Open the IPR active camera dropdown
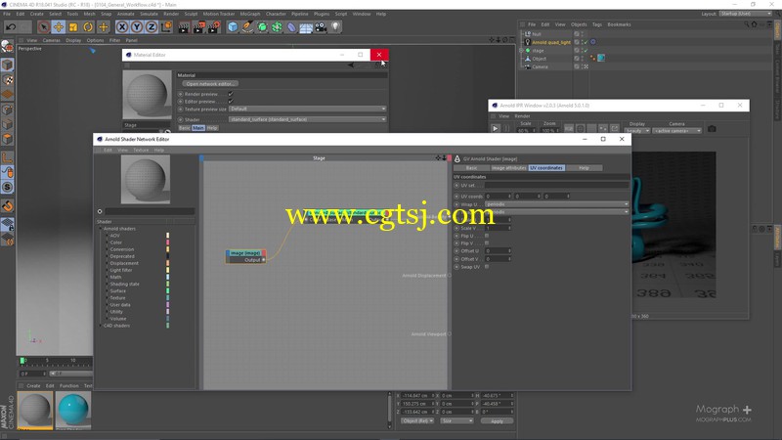This screenshot has width=782, height=440. click(677, 131)
